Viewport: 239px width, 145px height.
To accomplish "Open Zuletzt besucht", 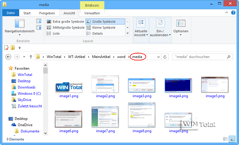I will click(x=30, y=106).
